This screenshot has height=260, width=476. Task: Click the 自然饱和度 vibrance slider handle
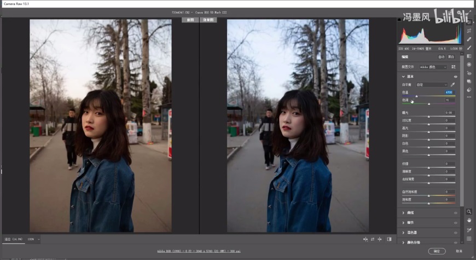click(x=428, y=195)
